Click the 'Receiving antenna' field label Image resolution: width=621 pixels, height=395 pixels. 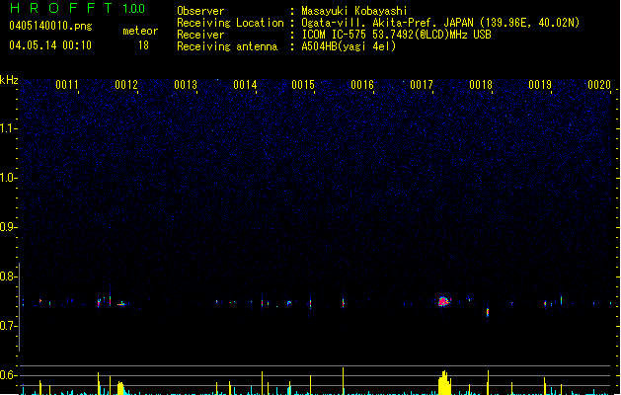(x=227, y=46)
